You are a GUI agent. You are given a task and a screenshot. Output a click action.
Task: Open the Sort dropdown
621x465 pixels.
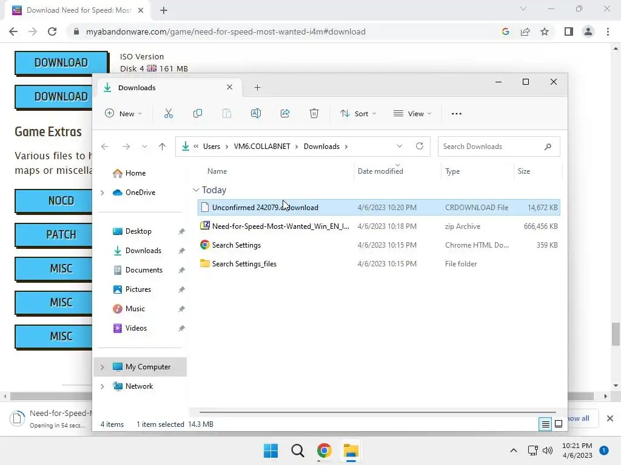click(358, 113)
